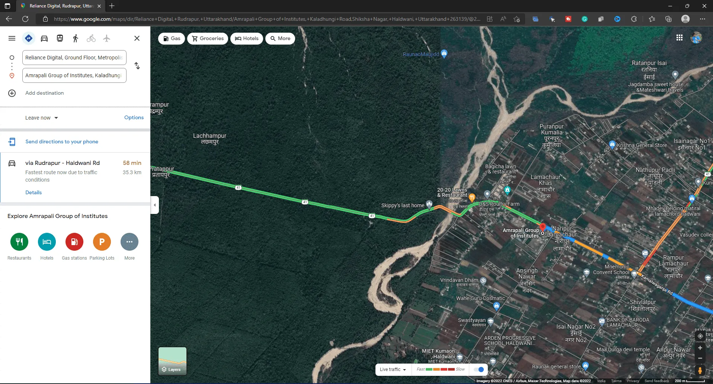Screen dimensions: 713x384
Task: Select walking travel mode
Action: point(76,38)
